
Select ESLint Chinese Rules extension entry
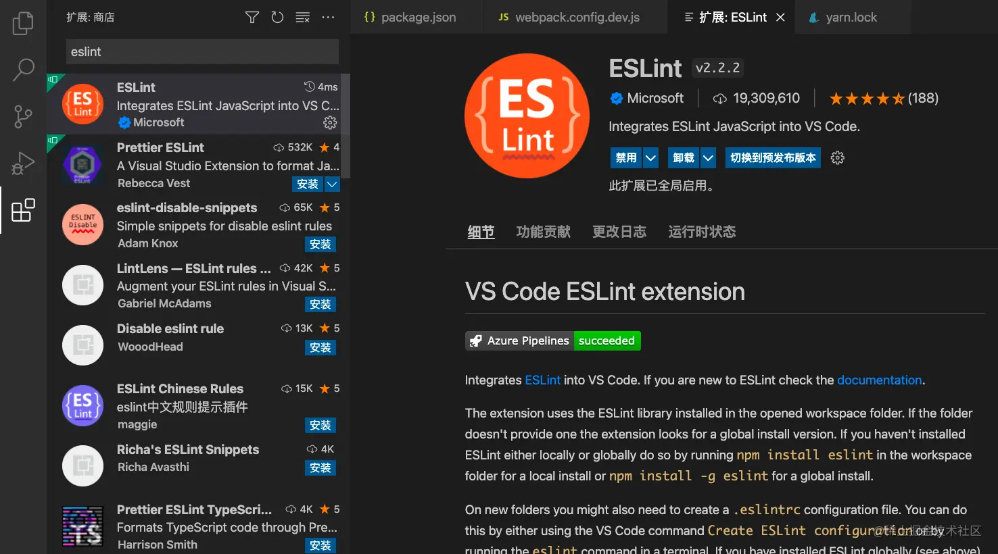[197, 406]
